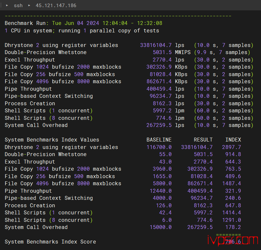Click the ssh breadcrumb label
The width and height of the screenshot is (261, 250).
(18, 6)
